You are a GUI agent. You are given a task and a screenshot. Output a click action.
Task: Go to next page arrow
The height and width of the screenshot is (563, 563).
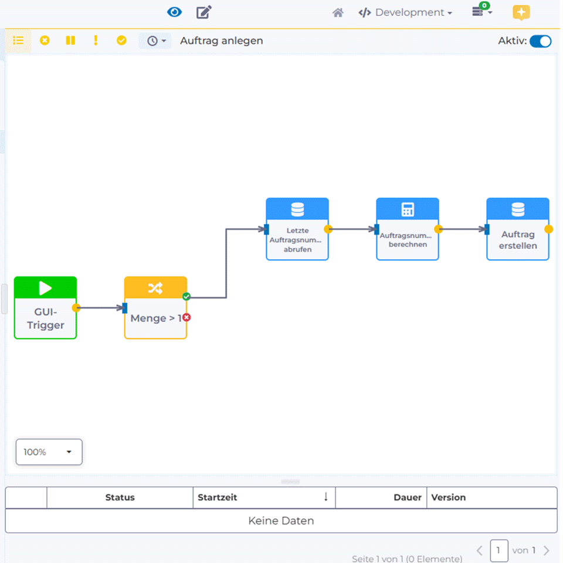[x=546, y=551]
